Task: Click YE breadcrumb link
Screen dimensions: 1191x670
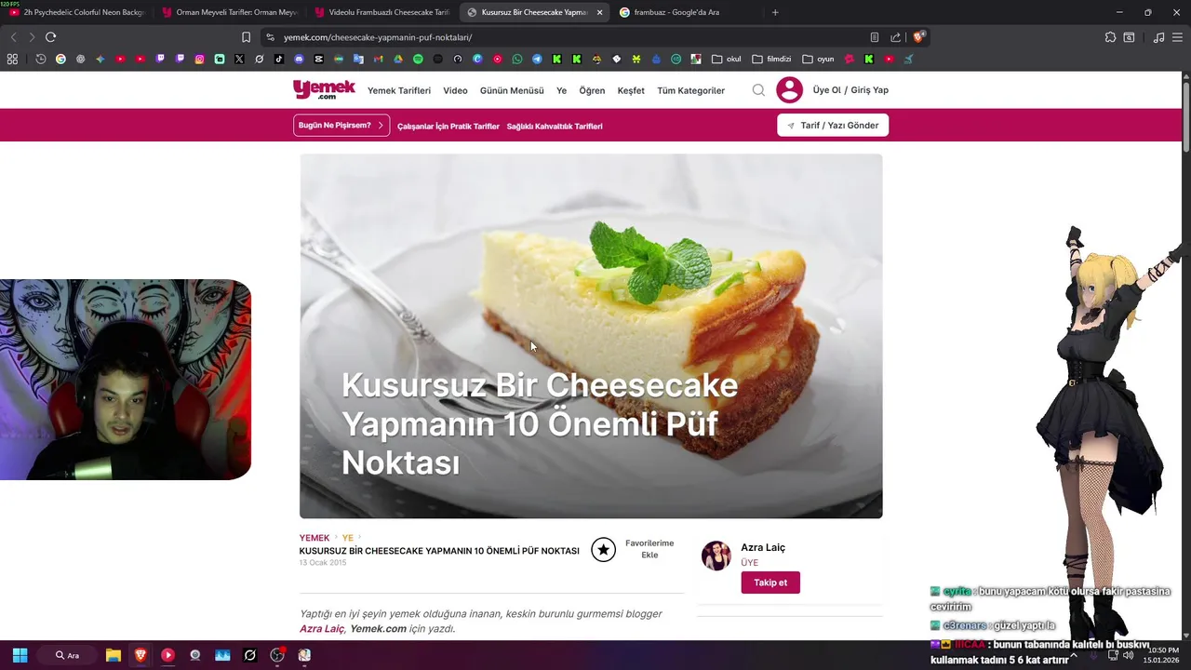Action: [348, 538]
